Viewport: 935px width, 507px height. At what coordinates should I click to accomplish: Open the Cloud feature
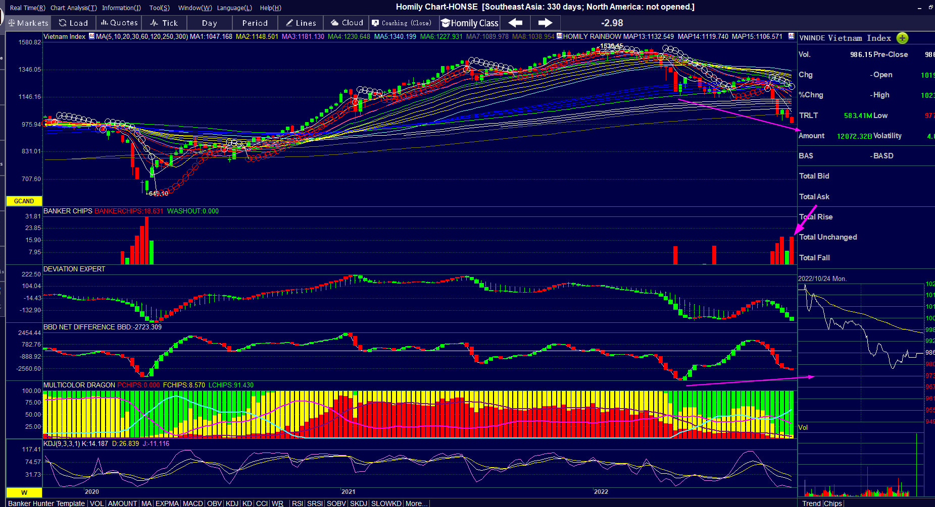click(347, 23)
